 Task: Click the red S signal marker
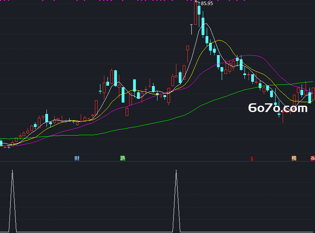click(x=252, y=159)
